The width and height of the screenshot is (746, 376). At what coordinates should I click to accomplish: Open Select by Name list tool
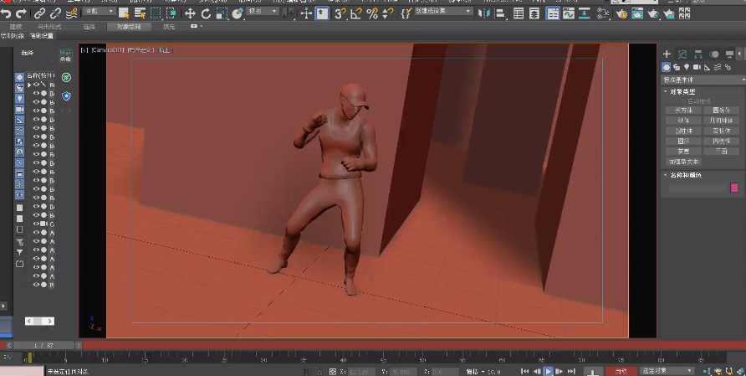140,13
